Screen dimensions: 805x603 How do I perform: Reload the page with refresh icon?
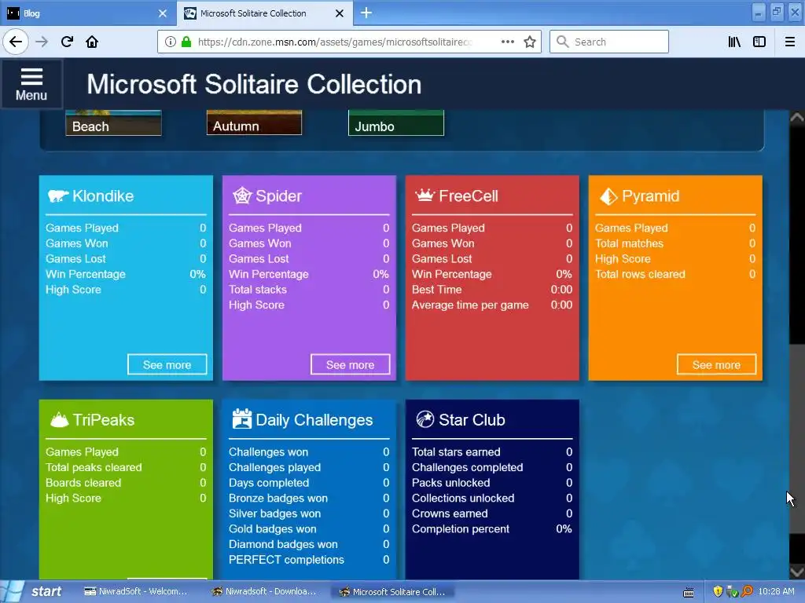(x=67, y=42)
